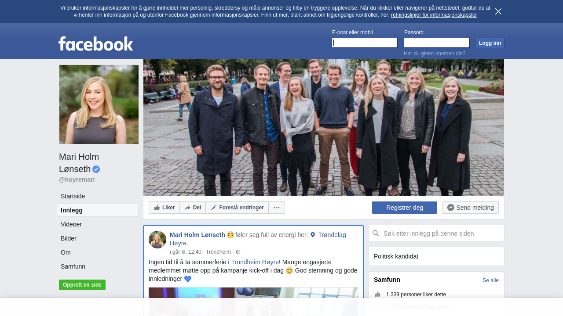Open the Startside tab

tap(98, 196)
